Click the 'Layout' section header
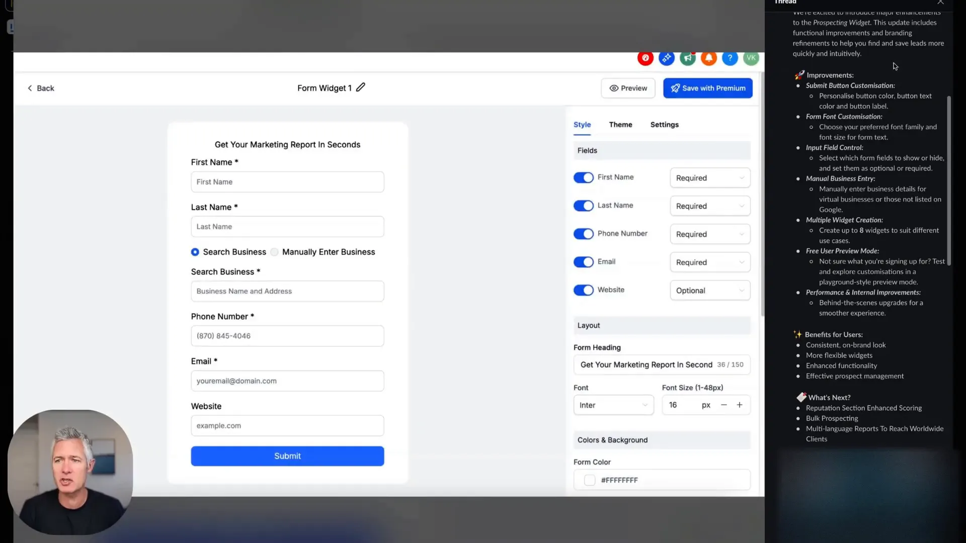This screenshot has width=966, height=543. click(x=662, y=325)
